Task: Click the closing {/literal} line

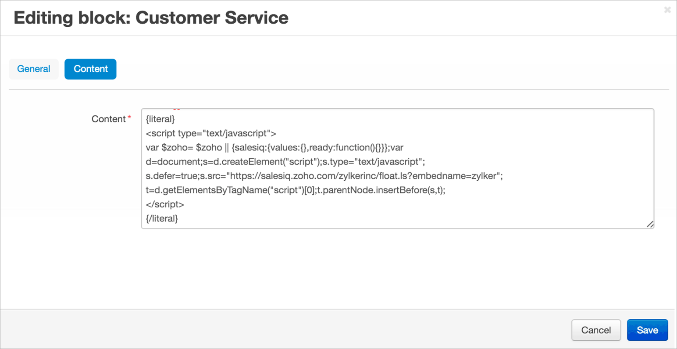Action: click(x=162, y=218)
